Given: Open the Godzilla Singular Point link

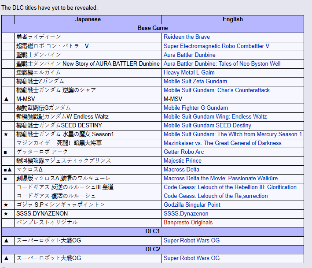Looking at the screenshot, I should [192, 205].
